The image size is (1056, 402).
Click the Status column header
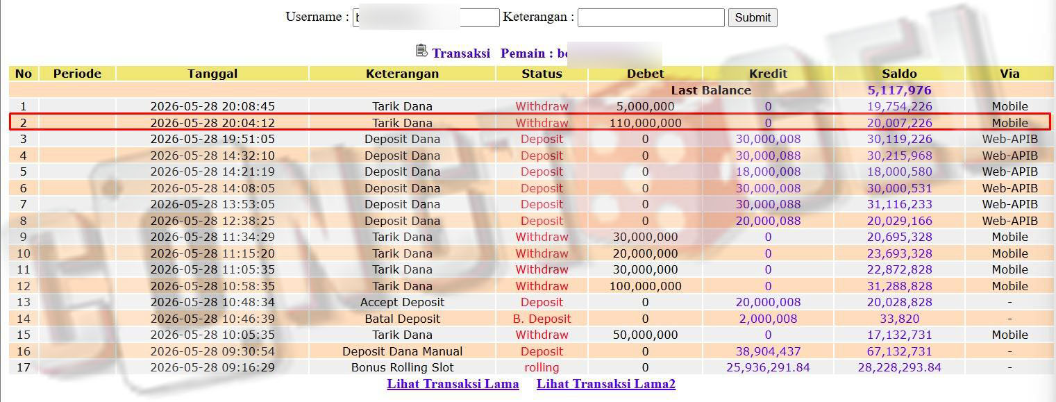pyautogui.click(x=542, y=74)
